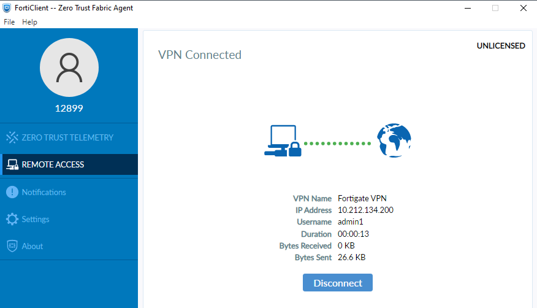
Task: Click the Bytes Sent field label
Action: (x=313, y=257)
